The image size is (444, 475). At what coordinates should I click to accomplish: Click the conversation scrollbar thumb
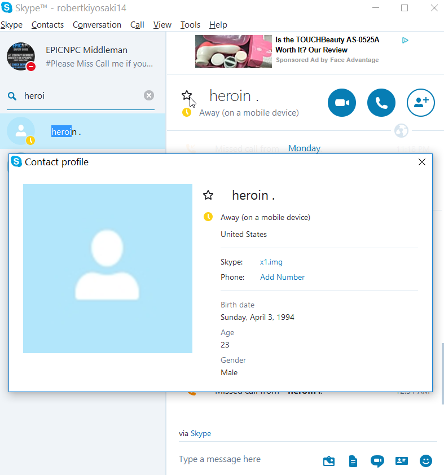442,373
